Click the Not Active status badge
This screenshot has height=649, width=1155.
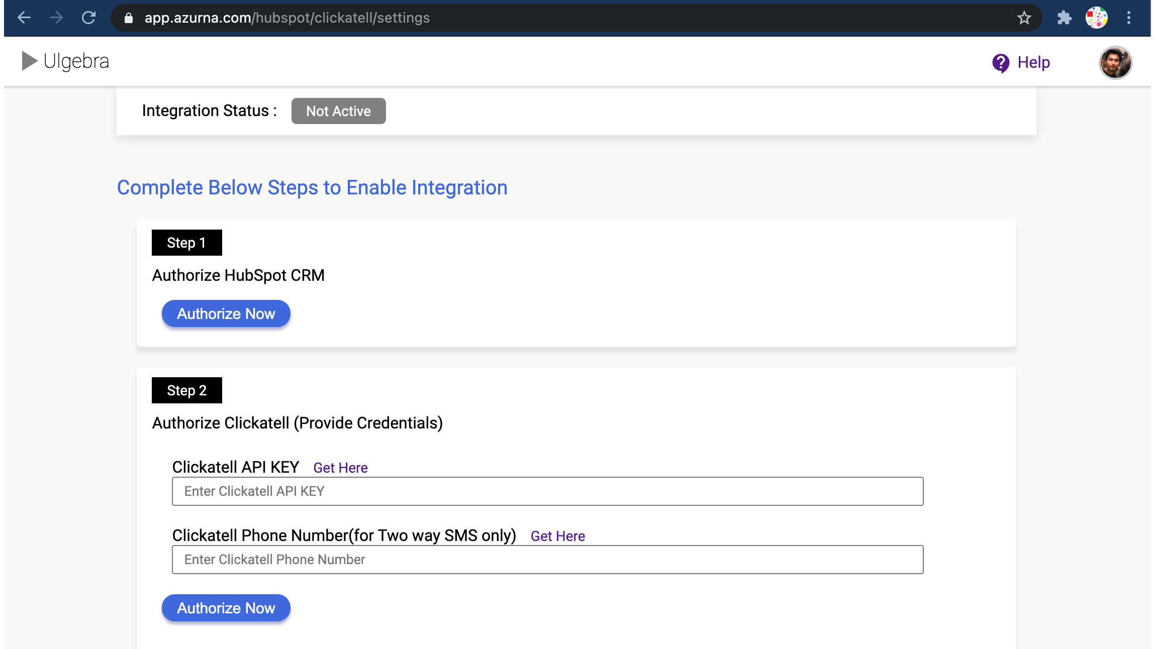(338, 111)
